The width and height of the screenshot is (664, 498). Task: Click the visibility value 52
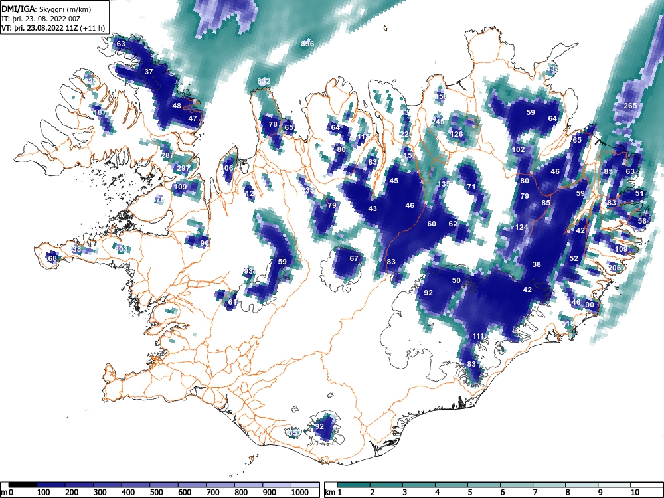coord(574,258)
